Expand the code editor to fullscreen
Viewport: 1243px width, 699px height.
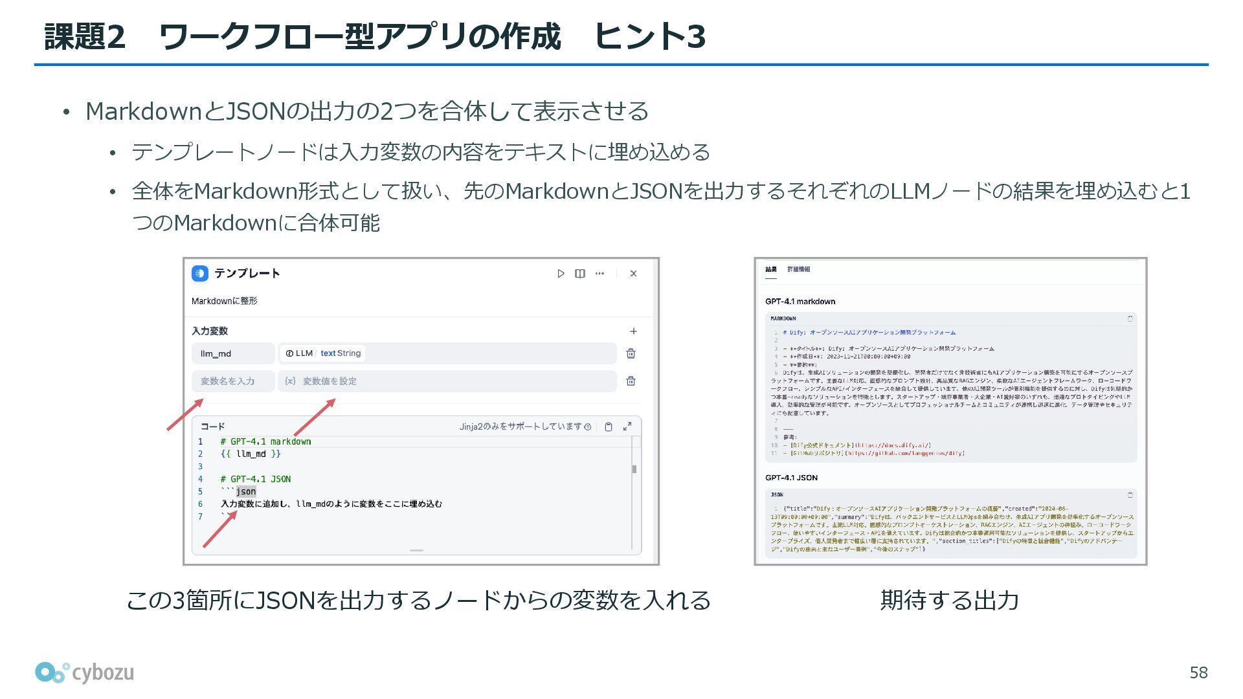[627, 427]
